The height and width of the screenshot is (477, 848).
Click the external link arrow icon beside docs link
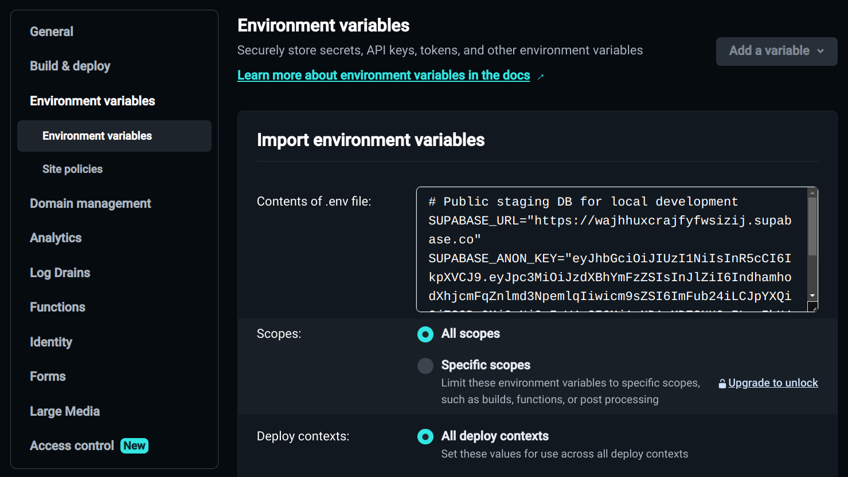click(540, 76)
